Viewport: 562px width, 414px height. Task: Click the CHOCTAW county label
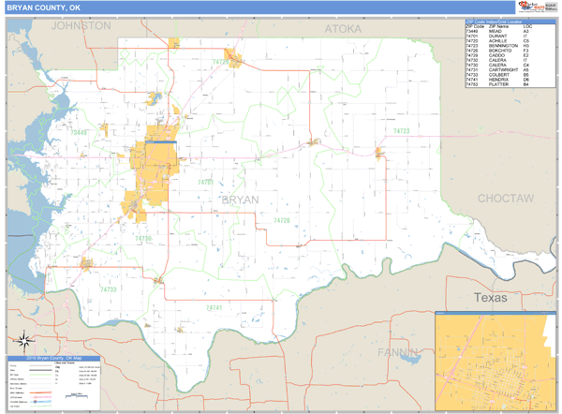505,199
